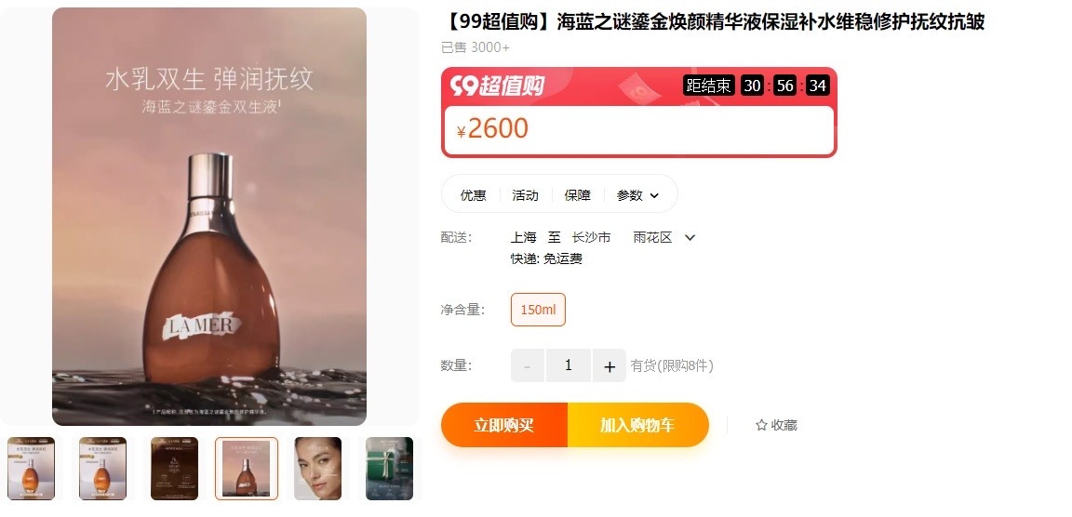Screen dimensions: 1072x517
Task: Open the delivery district 雨花区 dropdown
Action: (690, 238)
